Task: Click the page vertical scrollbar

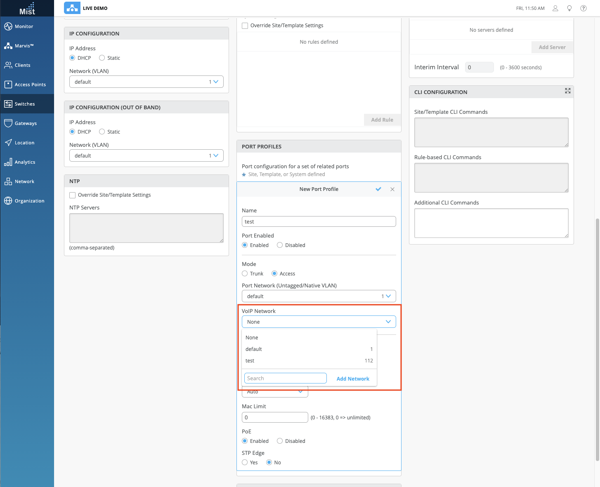Action: point(597,338)
